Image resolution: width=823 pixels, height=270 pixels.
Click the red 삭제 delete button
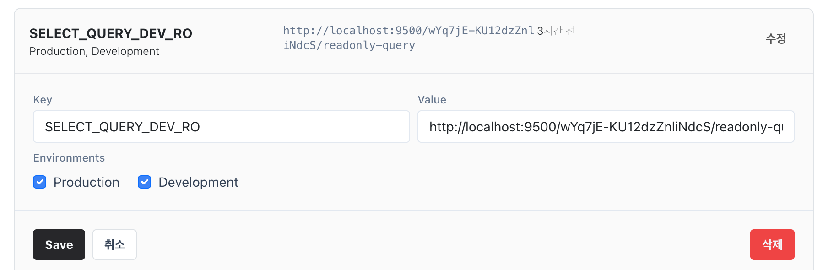click(x=772, y=244)
